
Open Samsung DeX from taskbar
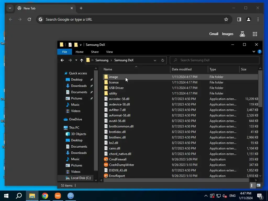(58, 196)
